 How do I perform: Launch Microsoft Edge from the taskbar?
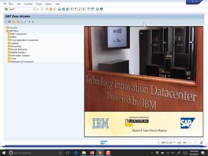point(76,153)
